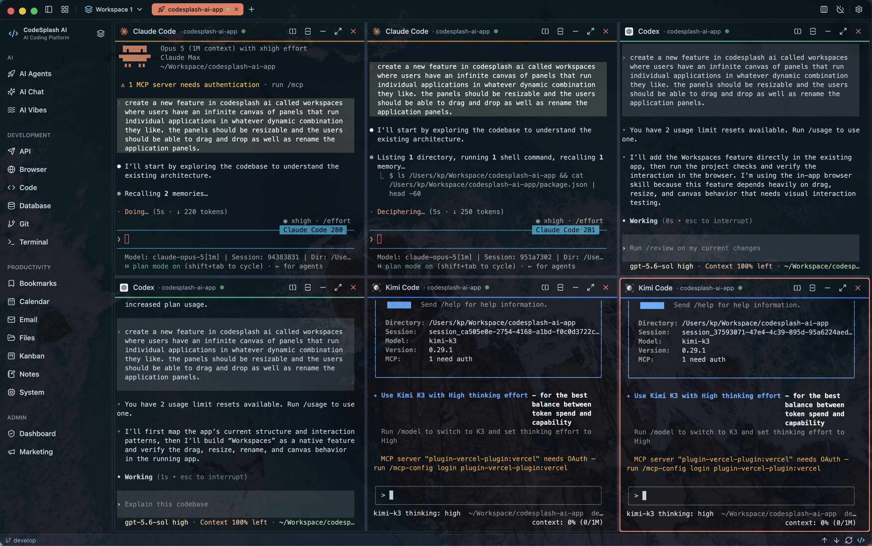Close the codesplash-ai-app tab
This screenshot has width=872, height=546.
pos(237,9)
